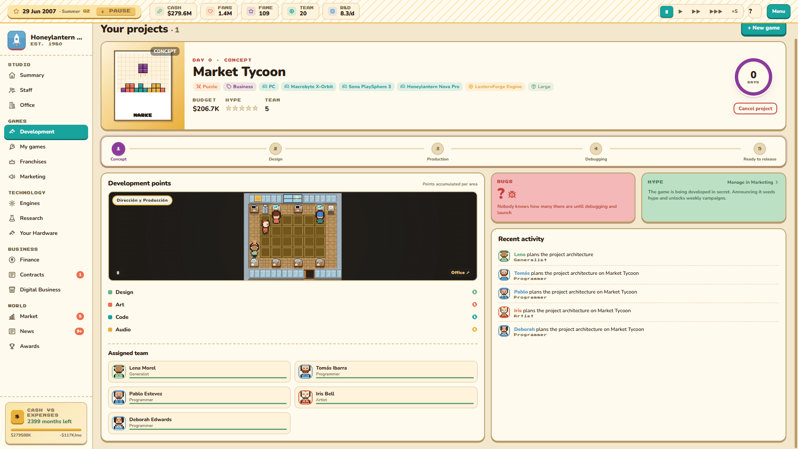Click the Market Tycoon cover thumbnail

pyautogui.click(x=143, y=86)
